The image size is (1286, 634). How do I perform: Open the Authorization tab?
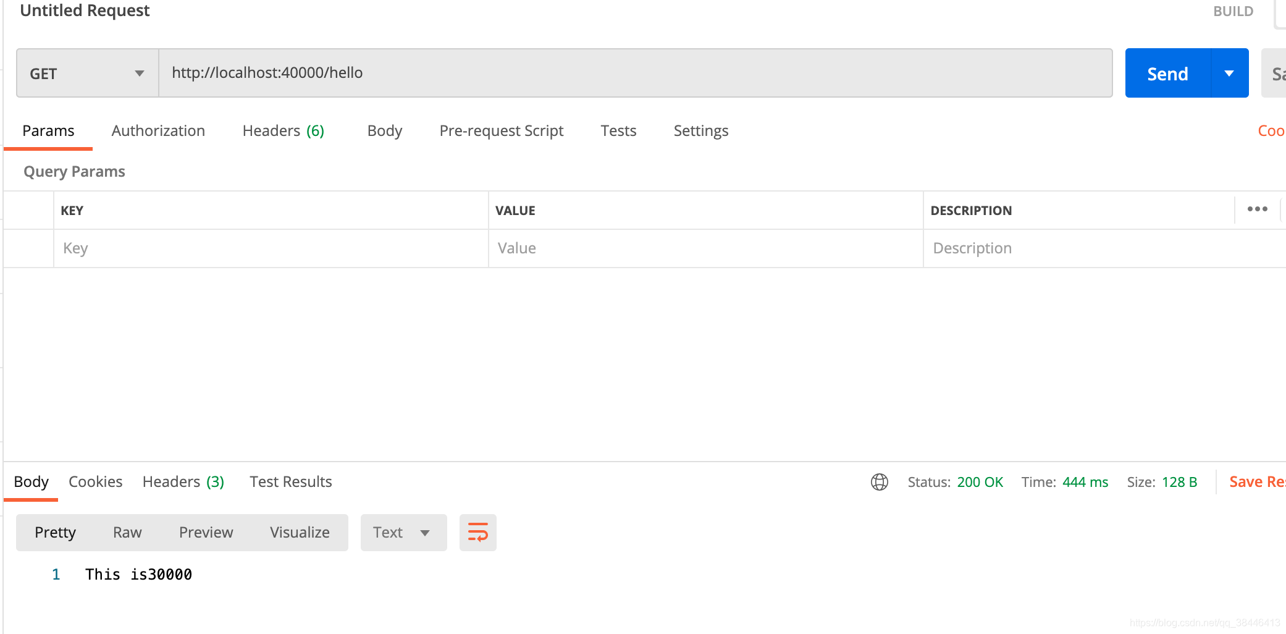click(x=158, y=131)
